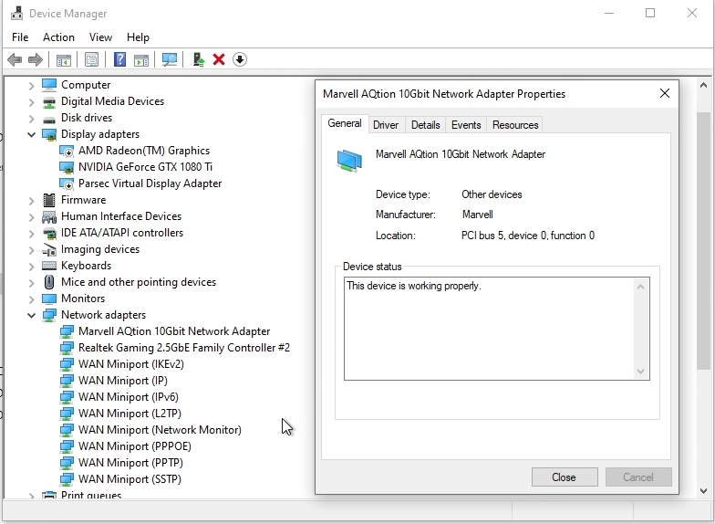715x524 pixels.
Task: Click the Device Manager title bar icon
Action: [x=16, y=13]
